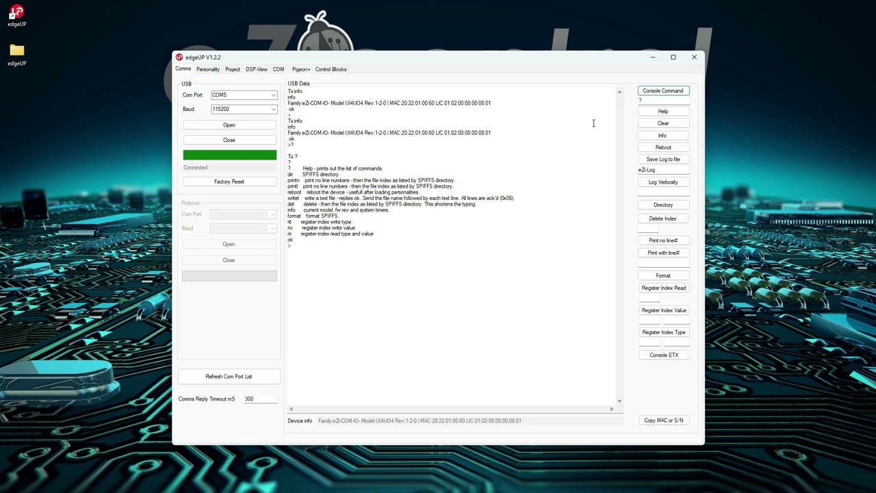The image size is (876, 493).
Task: Switch to the Control Blocks tab
Action: [331, 69]
